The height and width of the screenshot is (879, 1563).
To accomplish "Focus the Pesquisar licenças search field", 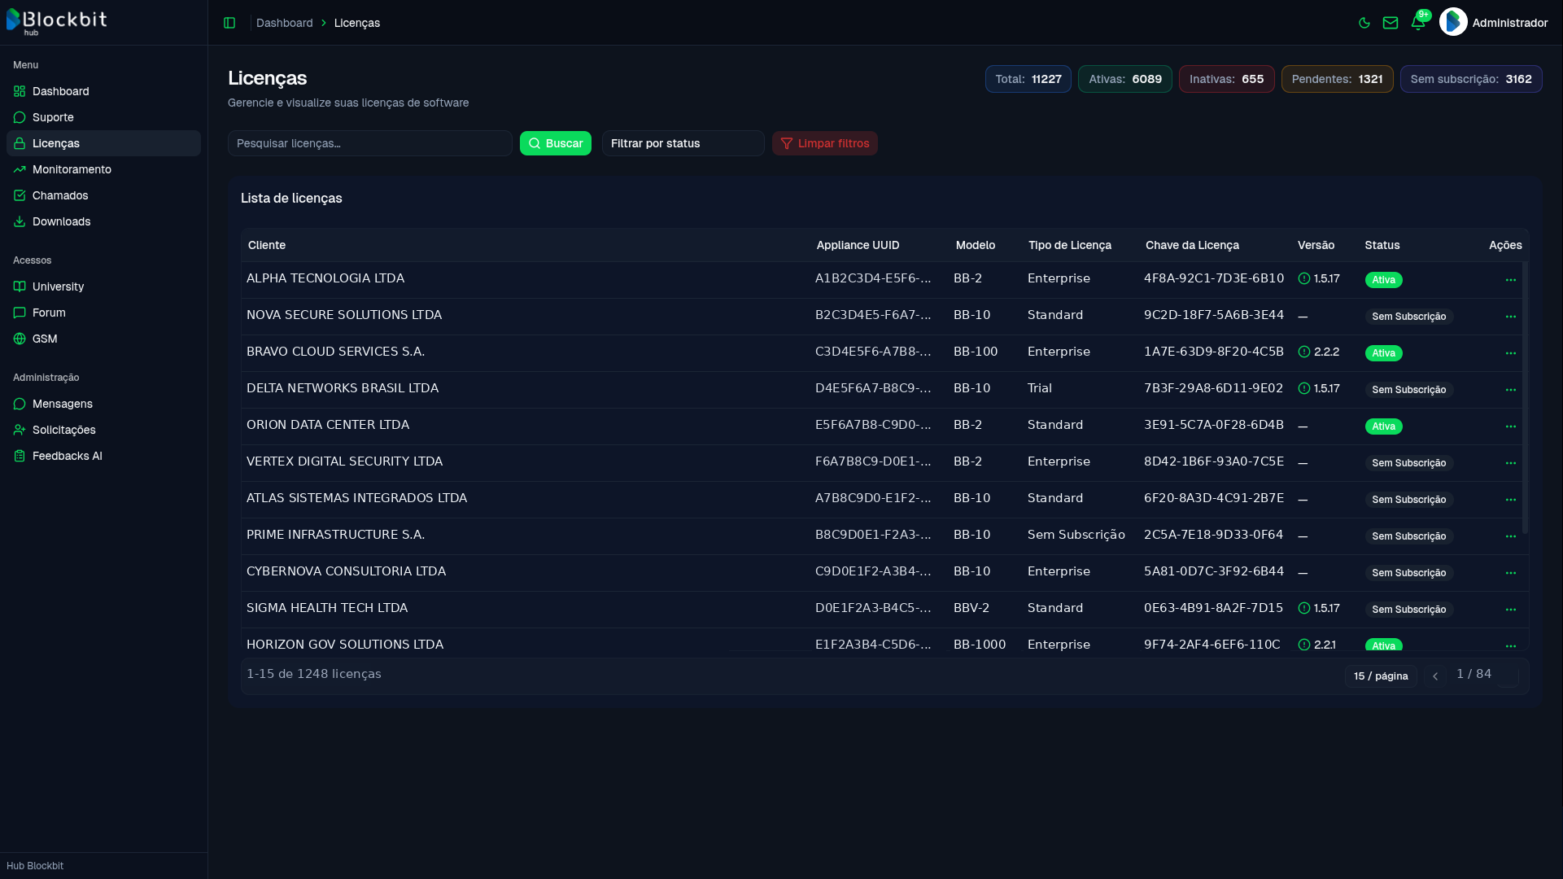I will coord(370,143).
